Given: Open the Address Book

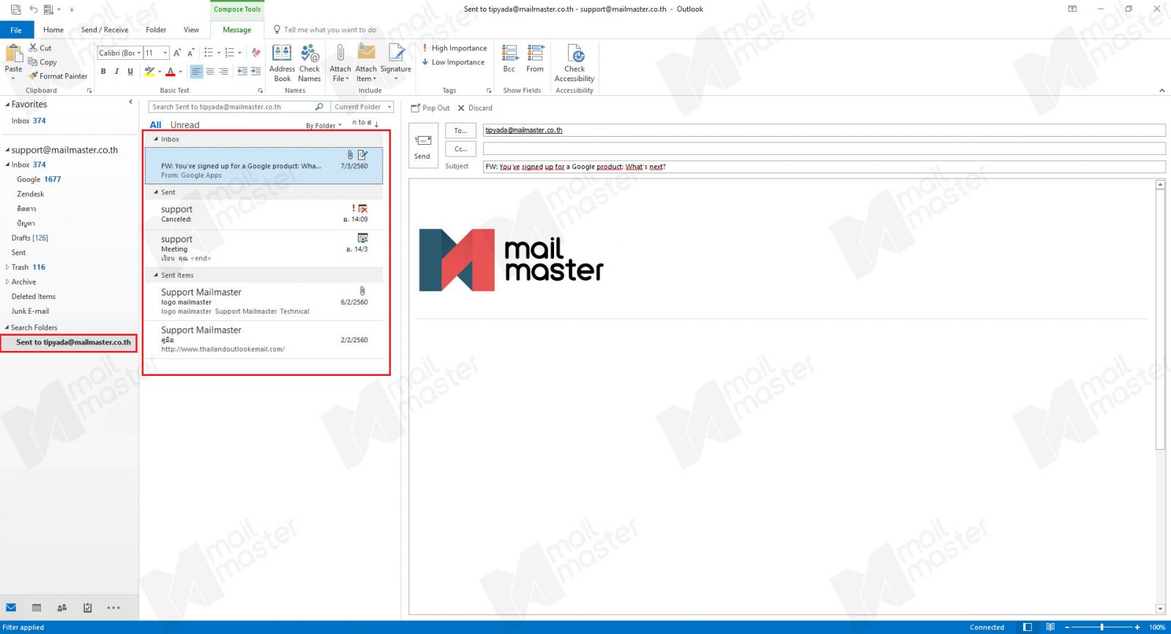Looking at the screenshot, I should tap(282, 63).
